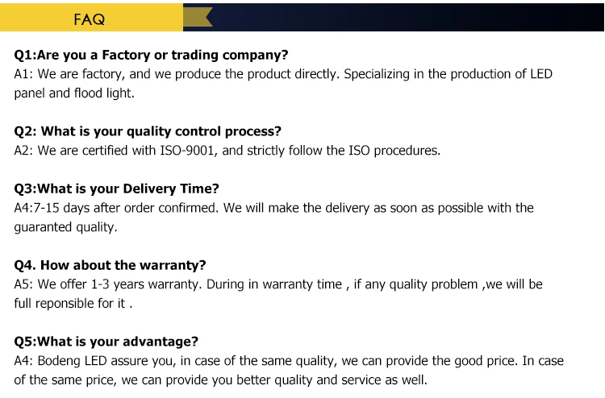Click the dark navy header bar
The width and height of the screenshot is (605, 398).
(403, 18)
